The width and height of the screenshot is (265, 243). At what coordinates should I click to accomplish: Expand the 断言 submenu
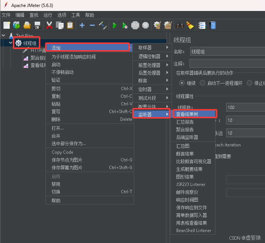pos(152,81)
